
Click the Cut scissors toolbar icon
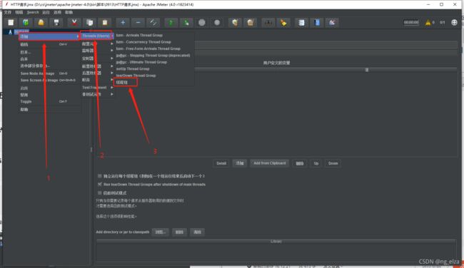[74, 23]
